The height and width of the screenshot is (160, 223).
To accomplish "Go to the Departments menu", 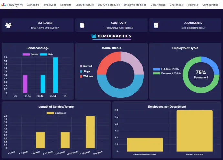I will point(158,5).
